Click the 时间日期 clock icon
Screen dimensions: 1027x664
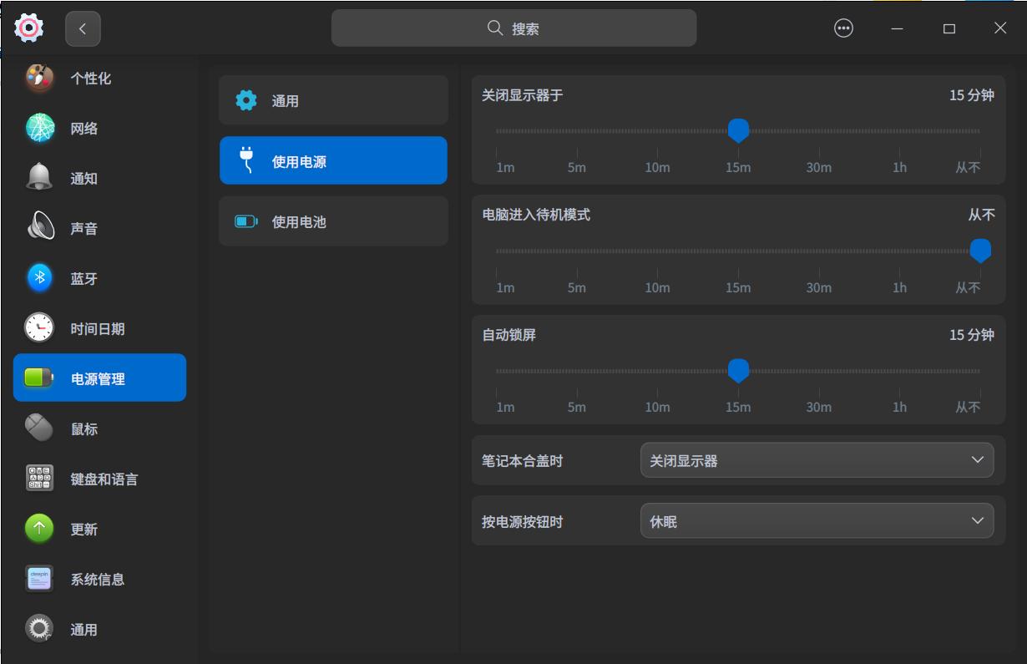[39, 328]
